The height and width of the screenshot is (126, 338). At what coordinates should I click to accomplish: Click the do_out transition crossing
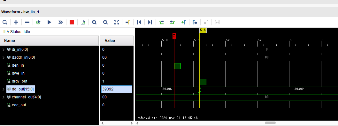click(x=200, y=90)
